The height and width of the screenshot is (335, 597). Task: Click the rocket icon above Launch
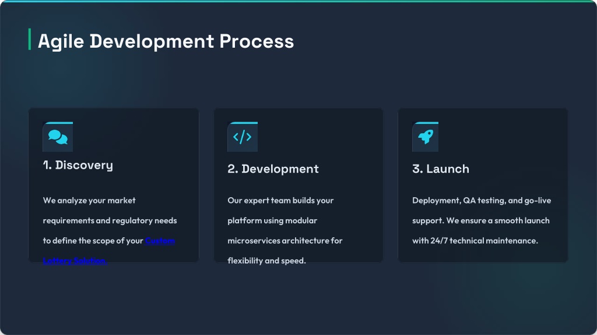pos(426,137)
